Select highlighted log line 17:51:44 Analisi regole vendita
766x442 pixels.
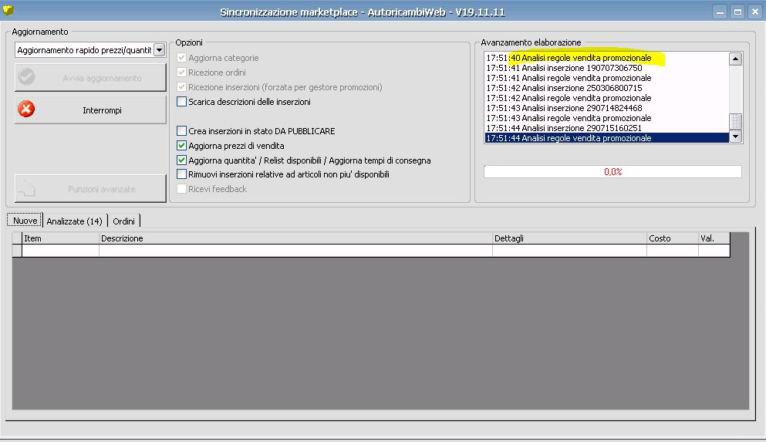(607, 138)
